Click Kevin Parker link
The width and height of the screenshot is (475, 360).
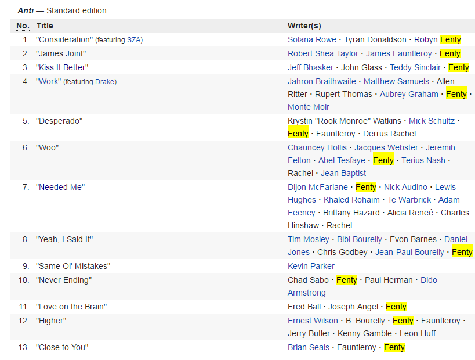point(311,267)
